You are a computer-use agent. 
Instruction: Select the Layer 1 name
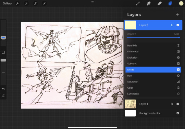pos(144,104)
